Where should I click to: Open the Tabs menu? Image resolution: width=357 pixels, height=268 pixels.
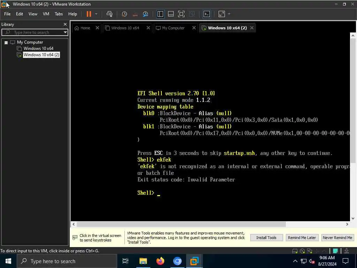tap(59, 14)
